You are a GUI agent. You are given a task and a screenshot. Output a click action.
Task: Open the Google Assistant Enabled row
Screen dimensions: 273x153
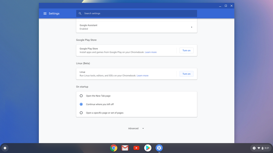click(136, 27)
